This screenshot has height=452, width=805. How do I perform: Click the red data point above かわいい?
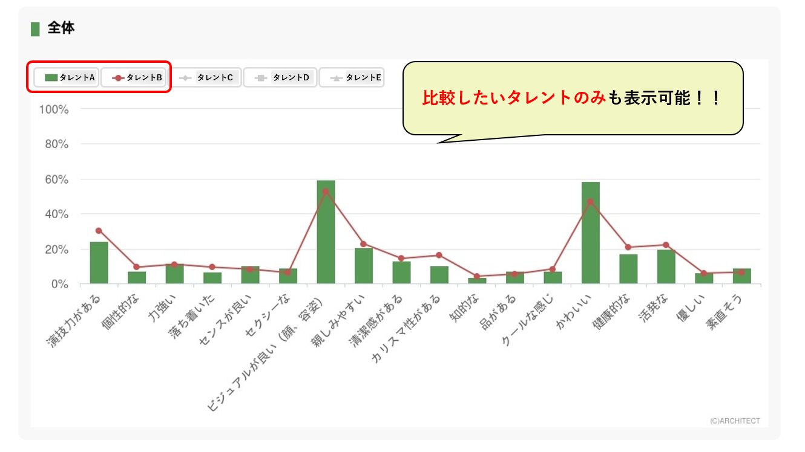tap(590, 202)
